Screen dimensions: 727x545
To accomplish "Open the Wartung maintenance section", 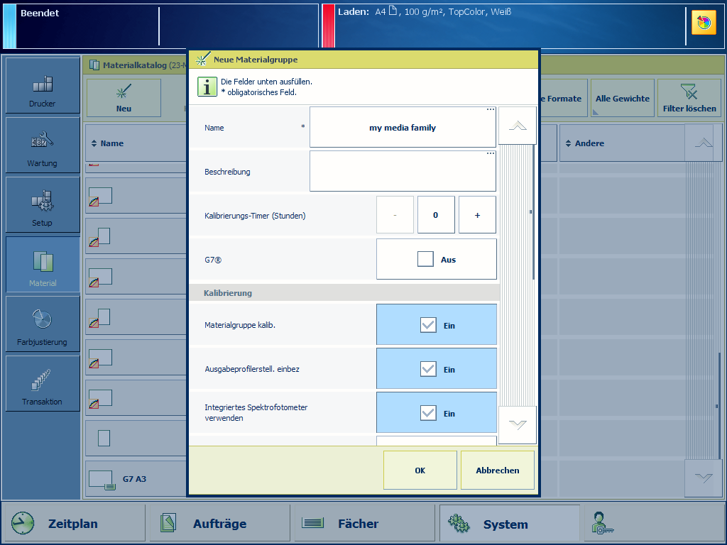I will point(43,145).
